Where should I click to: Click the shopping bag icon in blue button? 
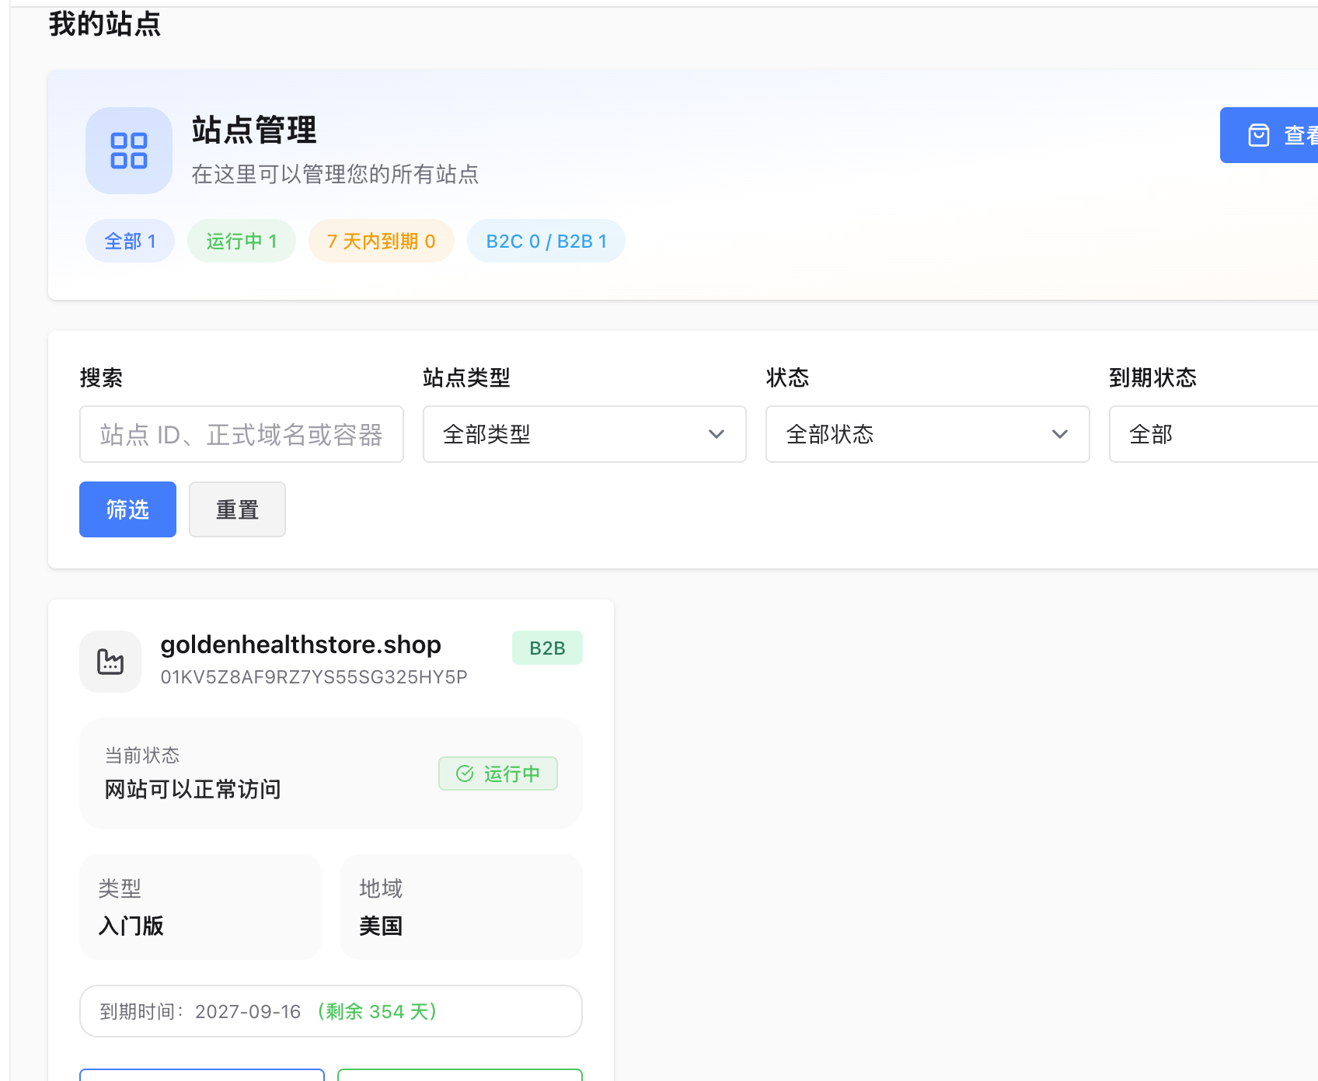tap(1259, 135)
